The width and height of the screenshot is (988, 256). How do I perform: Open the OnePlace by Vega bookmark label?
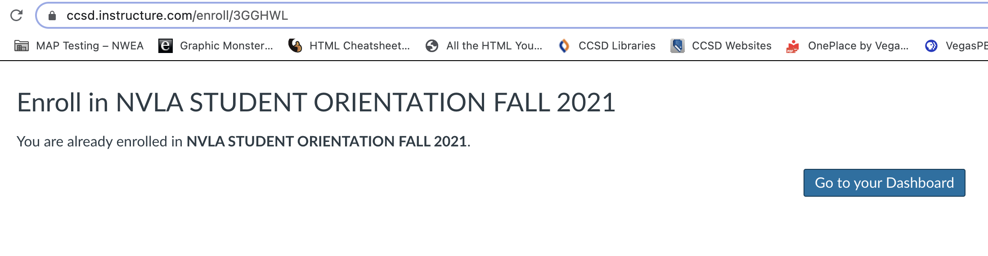coord(858,46)
